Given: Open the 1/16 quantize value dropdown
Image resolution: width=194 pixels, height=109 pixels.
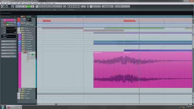Looking at the screenshot, I should pos(122,7).
